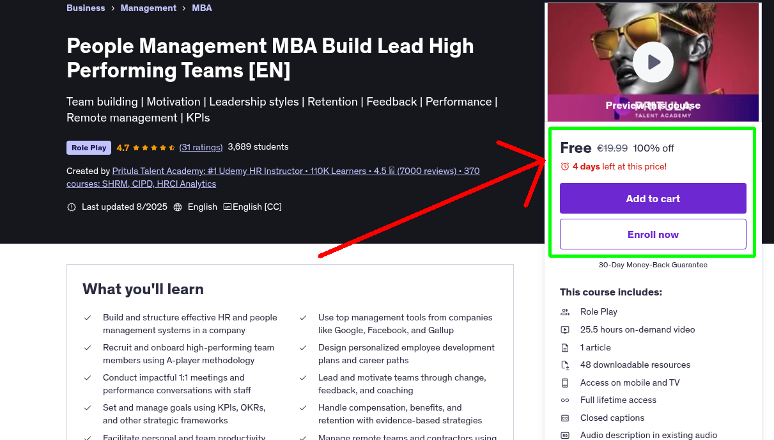The width and height of the screenshot is (774, 440).
Task: Open the Management breadcrumb link
Action: coord(148,8)
